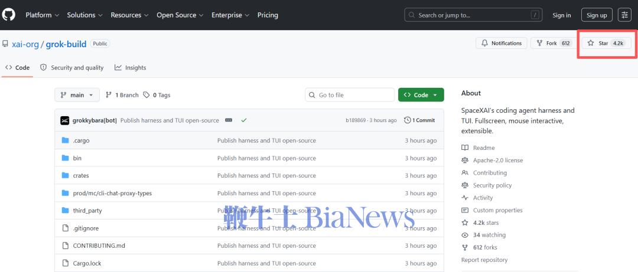Open the grok-build repository link
This screenshot has height=272, width=638.
[x=66, y=44]
